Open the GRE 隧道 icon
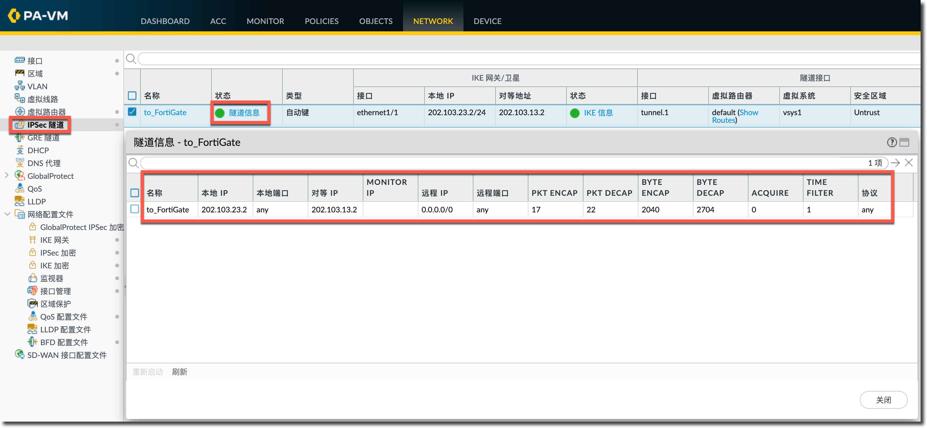Image resolution: width=927 pixels, height=428 pixels. click(x=20, y=137)
